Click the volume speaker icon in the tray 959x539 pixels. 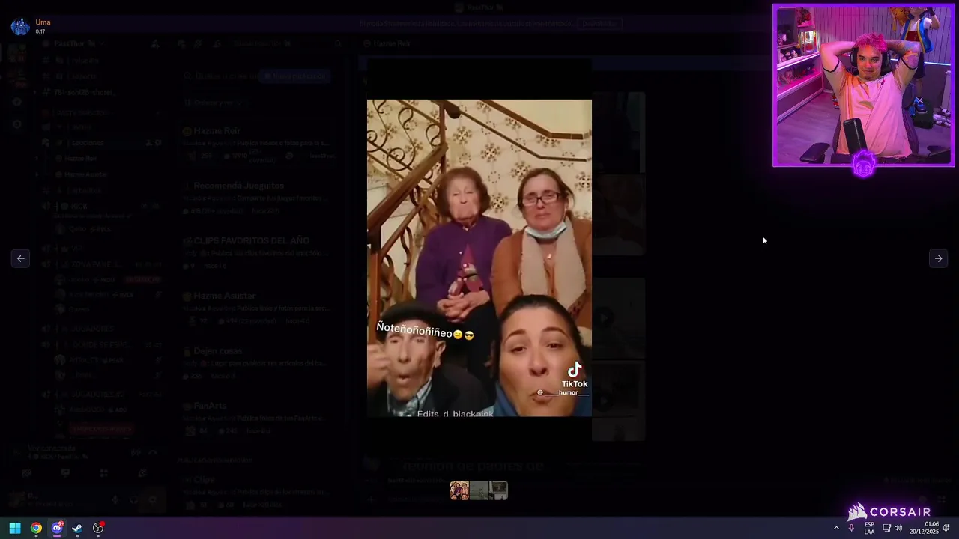click(x=898, y=528)
